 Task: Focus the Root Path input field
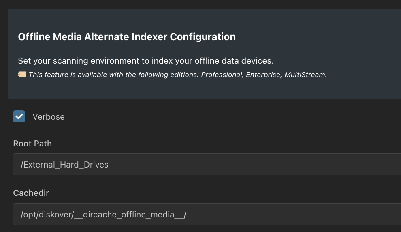[207, 164]
